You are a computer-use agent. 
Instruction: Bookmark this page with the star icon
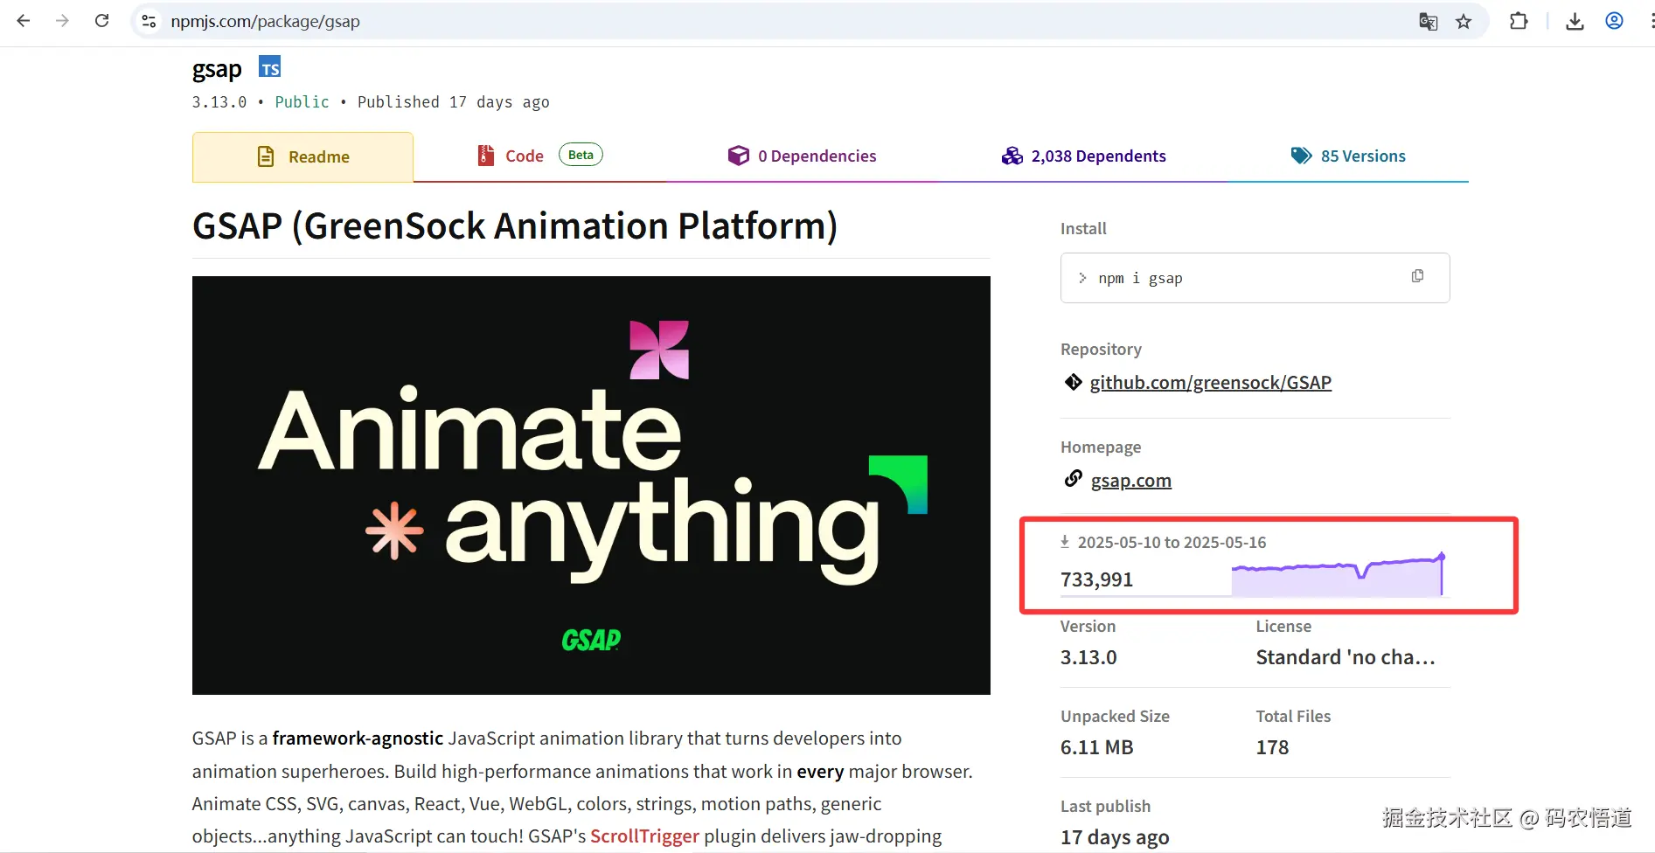(x=1464, y=22)
